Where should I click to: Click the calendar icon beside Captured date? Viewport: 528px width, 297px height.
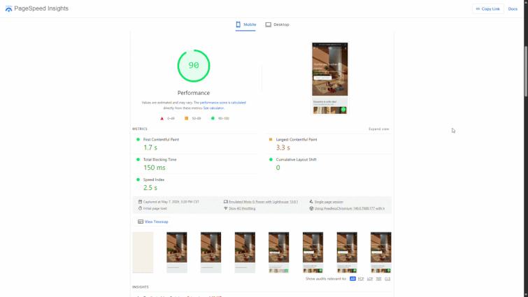coord(140,202)
